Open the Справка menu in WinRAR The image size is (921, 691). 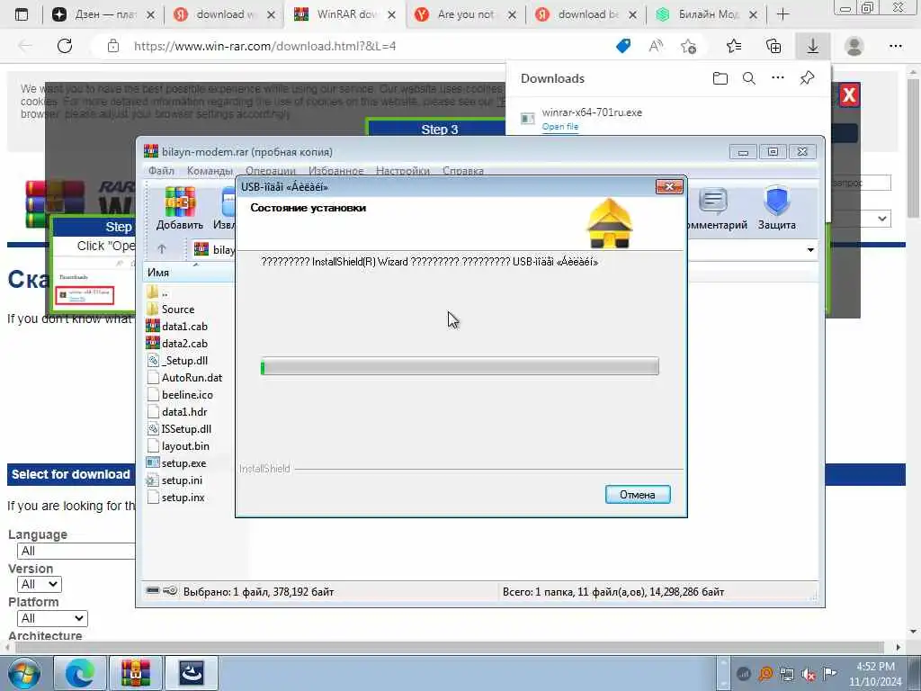[x=463, y=170]
